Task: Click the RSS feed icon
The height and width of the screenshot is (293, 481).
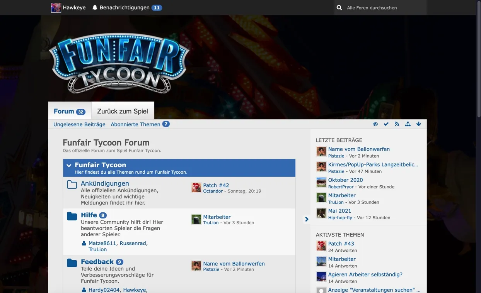Action: tap(397, 124)
